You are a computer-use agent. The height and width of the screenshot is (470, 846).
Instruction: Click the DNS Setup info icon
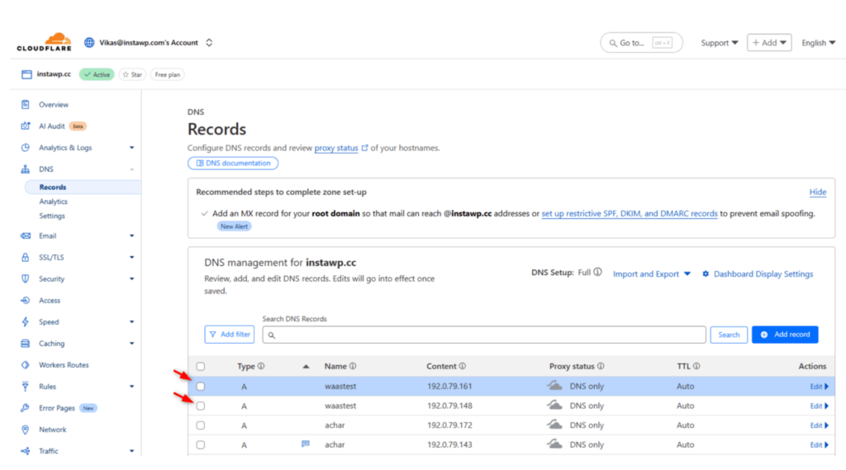coord(598,273)
